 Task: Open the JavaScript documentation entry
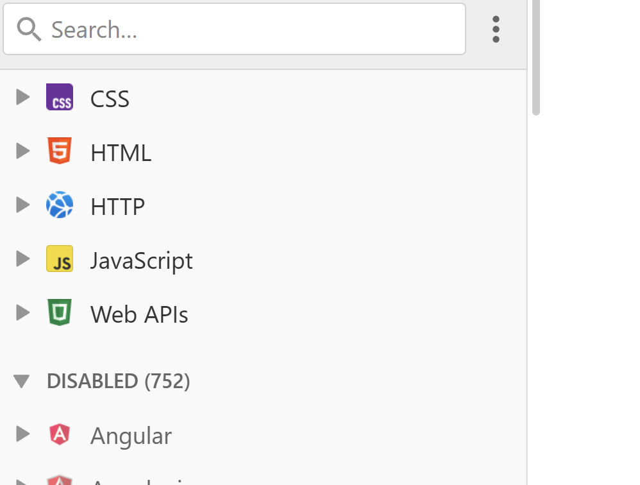click(264, 259)
